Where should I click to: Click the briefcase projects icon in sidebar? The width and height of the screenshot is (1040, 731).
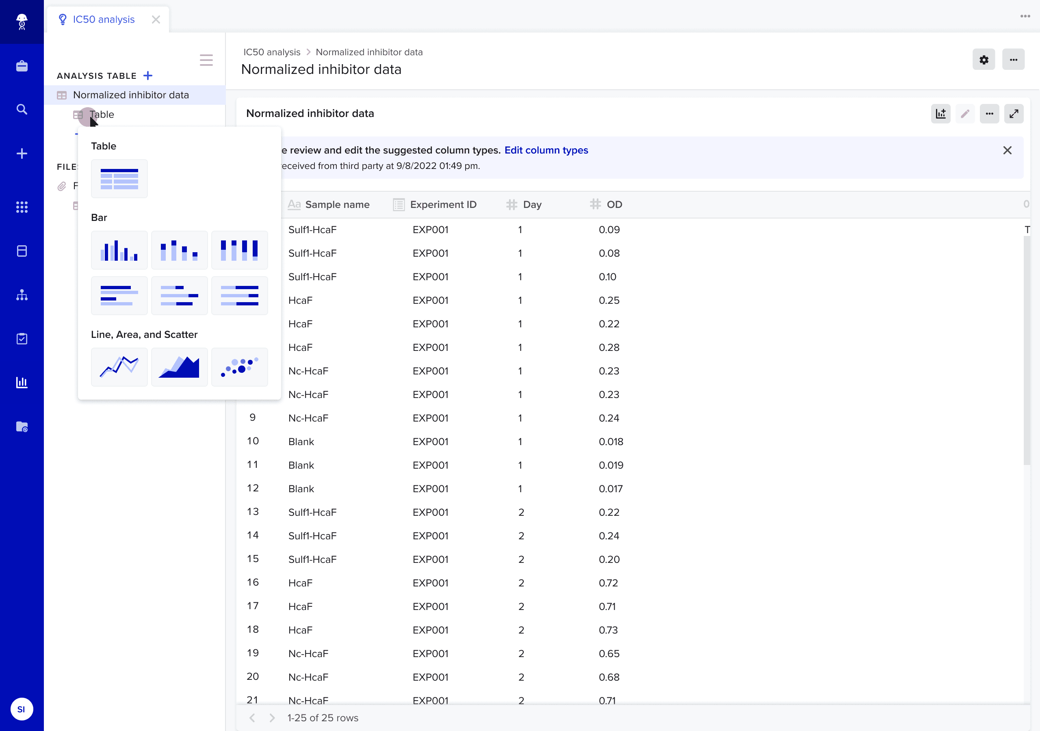click(x=22, y=66)
